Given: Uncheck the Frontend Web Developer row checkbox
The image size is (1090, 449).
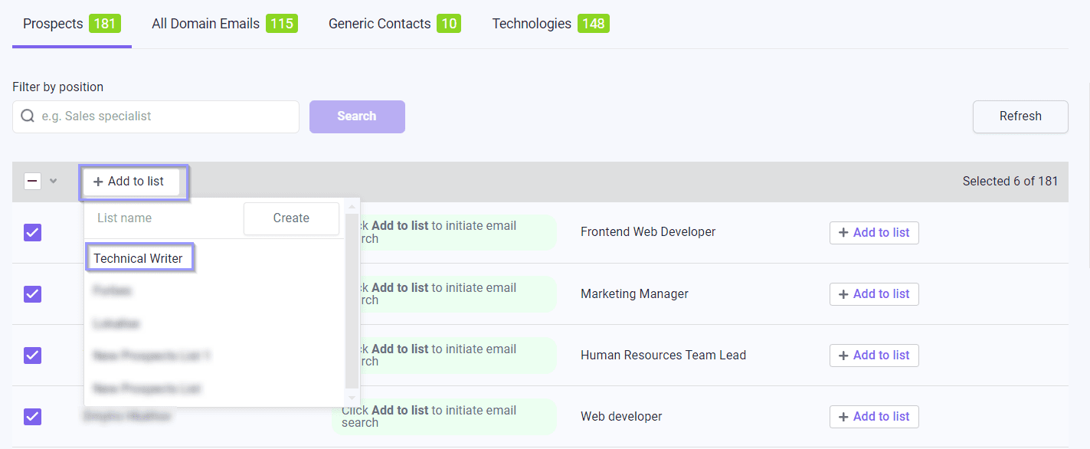Looking at the screenshot, I should [32, 232].
